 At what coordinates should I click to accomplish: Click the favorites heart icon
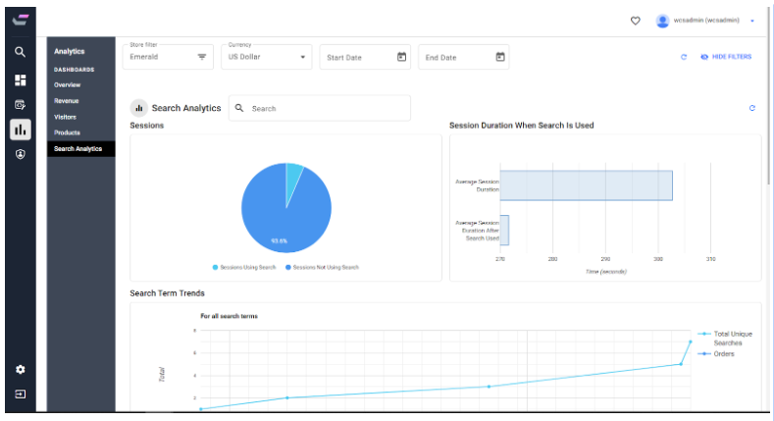pos(636,21)
